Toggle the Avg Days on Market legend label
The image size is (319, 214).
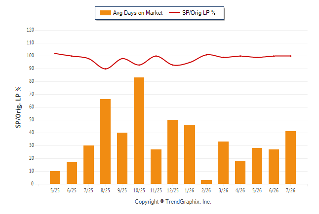coord(138,13)
